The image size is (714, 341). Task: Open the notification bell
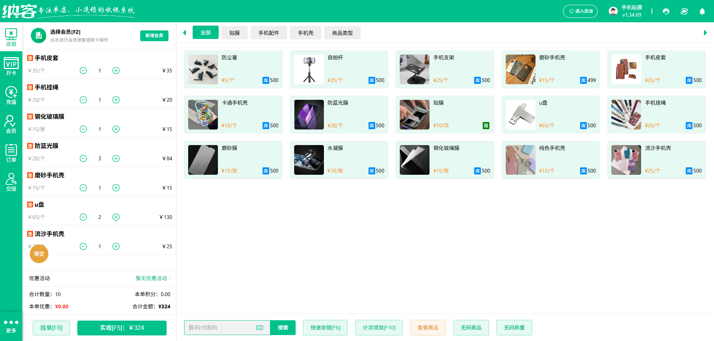point(702,12)
